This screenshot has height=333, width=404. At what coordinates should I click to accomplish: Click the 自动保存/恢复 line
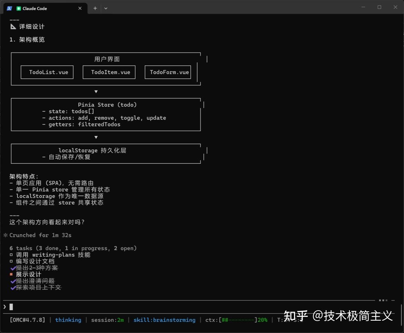[67, 157]
